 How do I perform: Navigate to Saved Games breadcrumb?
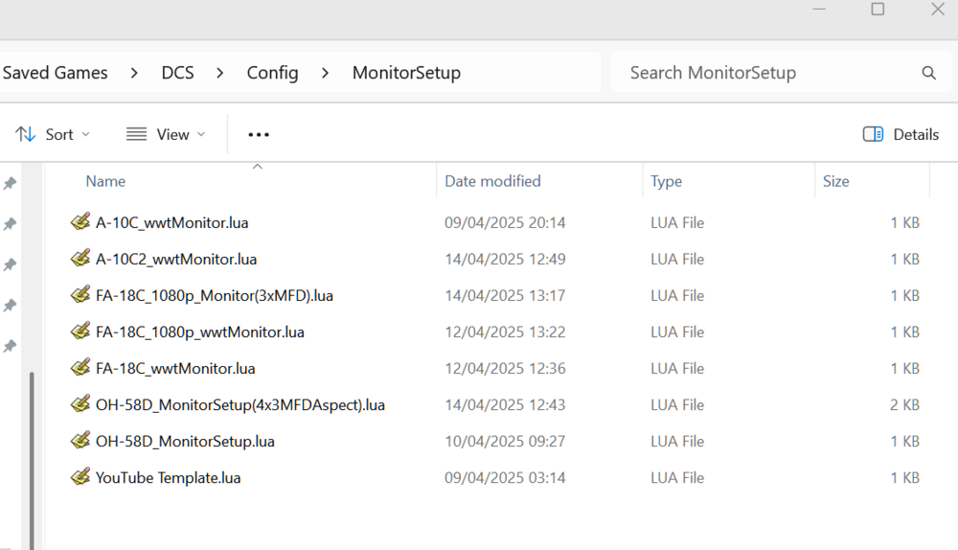click(x=56, y=73)
